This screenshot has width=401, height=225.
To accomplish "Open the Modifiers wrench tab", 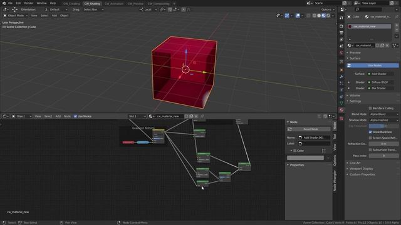I will pyautogui.click(x=341, y=76).
